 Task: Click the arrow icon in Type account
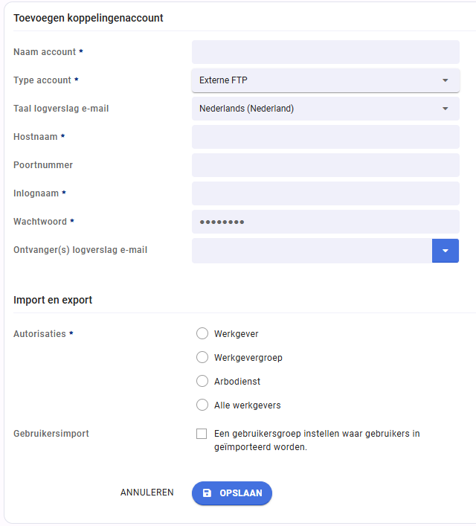pyautogui.click(x=446, y=80)
